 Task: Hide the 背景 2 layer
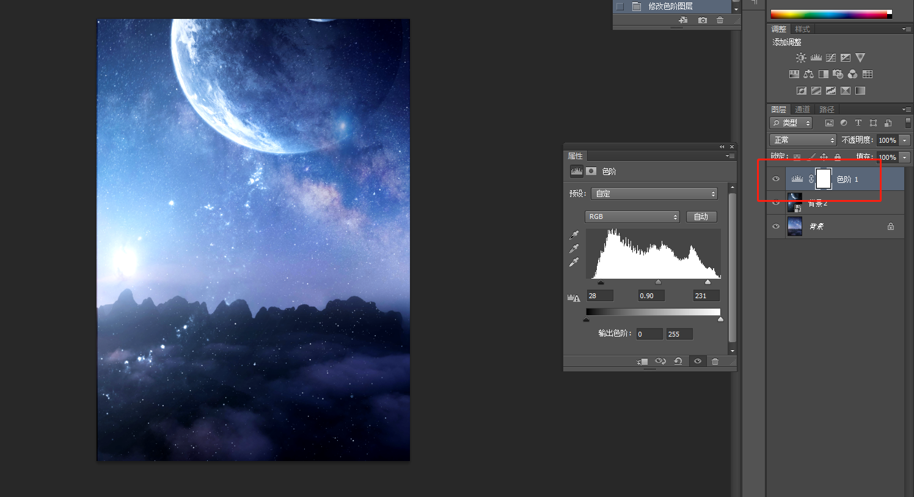[x=776, y=202]
